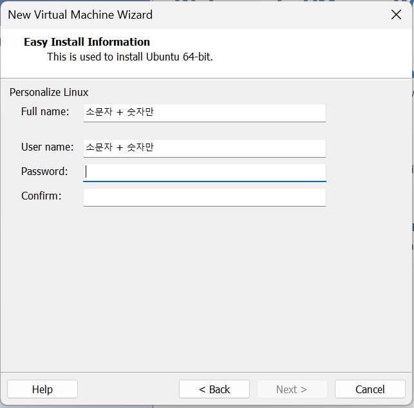The height and width of the screenshot is (408, 414).
Task: Click the 'Password:' label
Action: pos(44,172)
